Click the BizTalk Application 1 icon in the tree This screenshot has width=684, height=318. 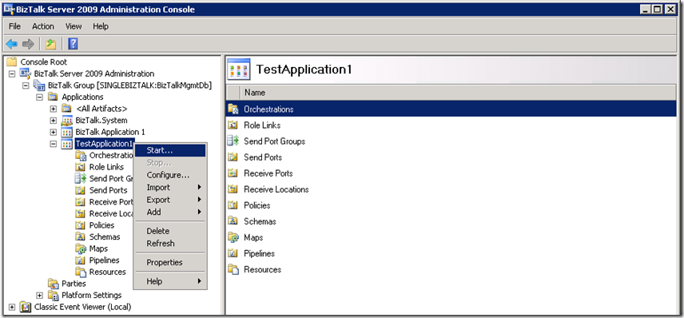[x=67, y=132]
